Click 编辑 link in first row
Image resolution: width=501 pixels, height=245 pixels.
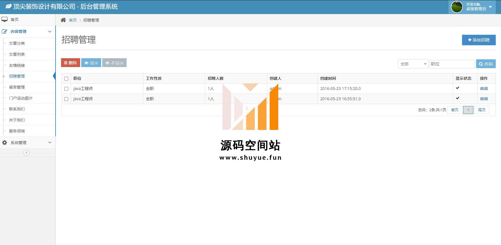pyautogui.click(x=484, y=89)
